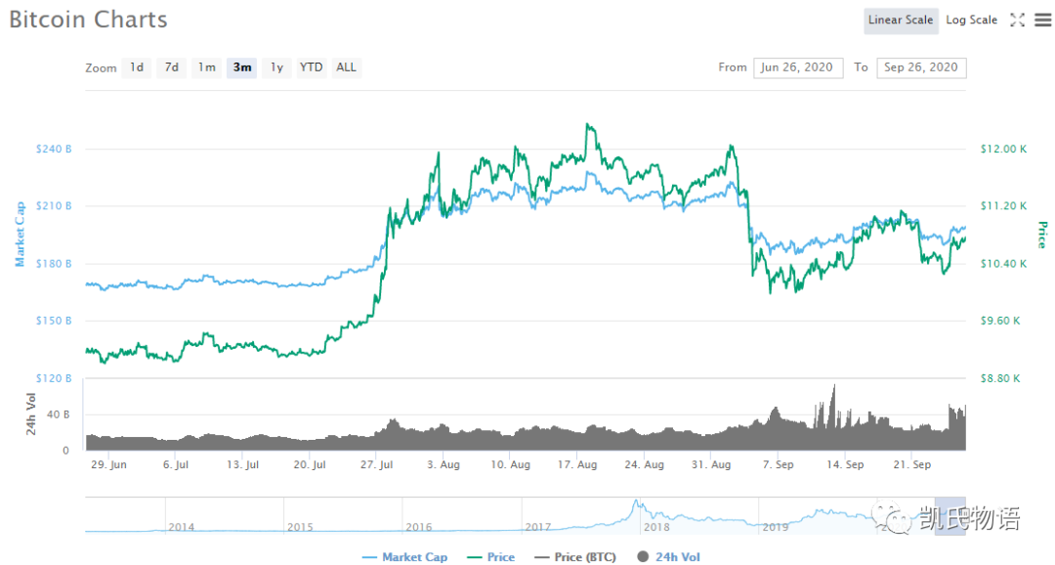Show ALL time range
1055x565 pixels.
[x=347, y=67]
